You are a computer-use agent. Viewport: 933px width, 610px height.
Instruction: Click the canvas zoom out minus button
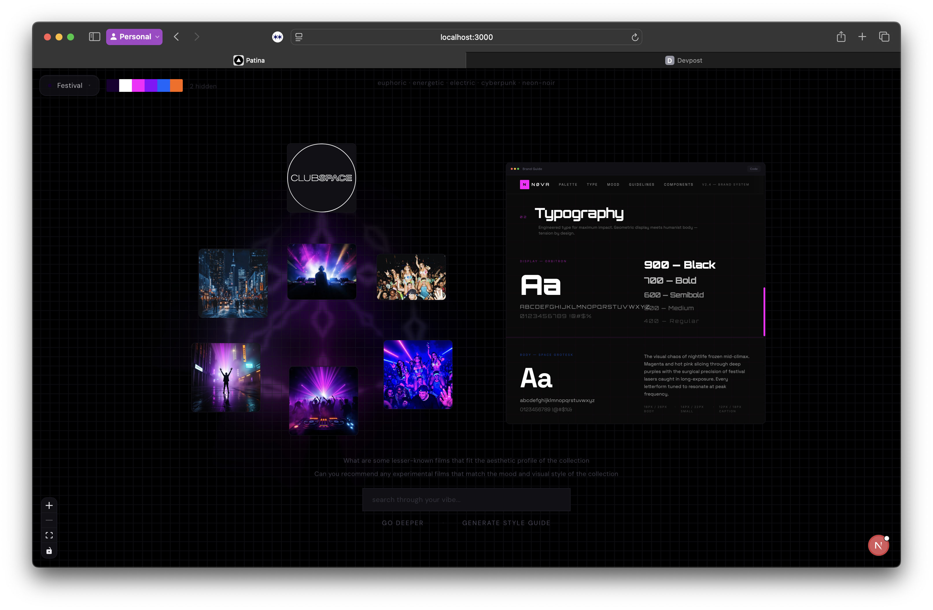coord(49,520)
